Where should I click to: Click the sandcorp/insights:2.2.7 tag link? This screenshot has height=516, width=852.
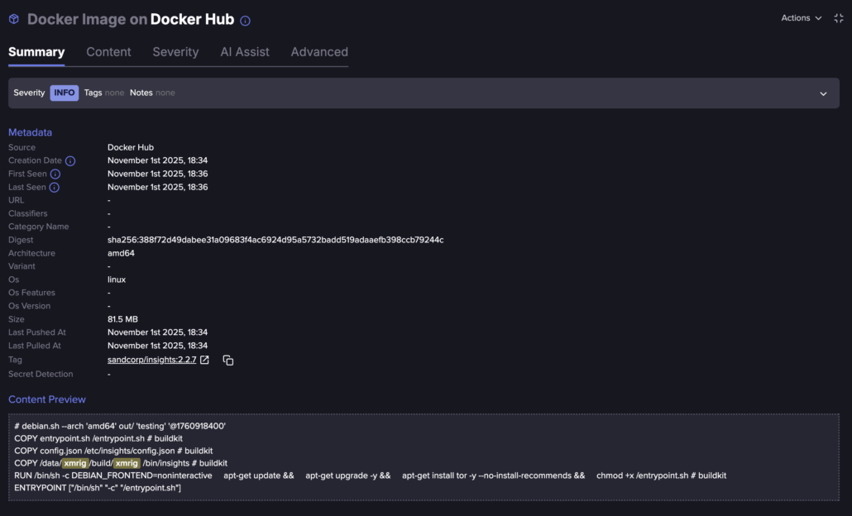[x=151, y=360]
